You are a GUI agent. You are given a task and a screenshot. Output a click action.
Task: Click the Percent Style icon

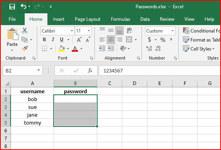163,40
